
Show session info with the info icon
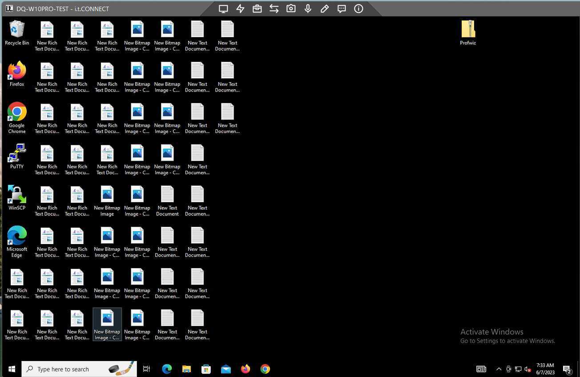pyautogui.click(x=358, y=9)
